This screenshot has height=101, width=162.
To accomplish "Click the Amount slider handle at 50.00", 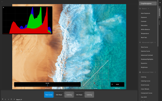I will (x=47, y=85).
